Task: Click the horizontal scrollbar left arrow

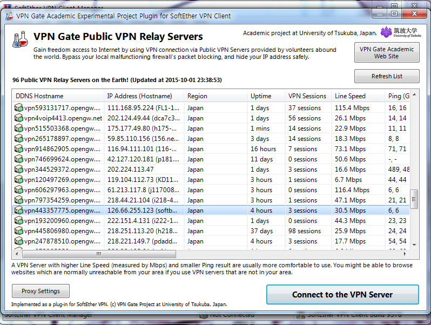Action: point(17,254)
